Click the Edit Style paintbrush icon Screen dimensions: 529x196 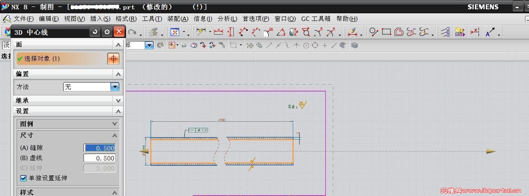pyautogui.click(x=352, y=32)
